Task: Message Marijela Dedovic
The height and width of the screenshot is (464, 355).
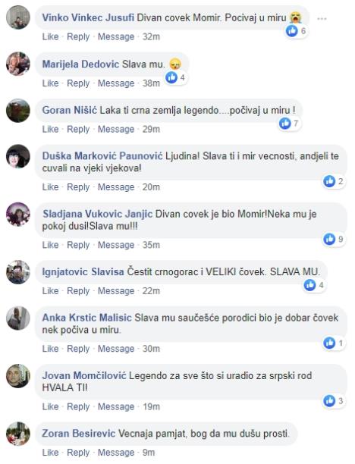Action: (116, 83)
